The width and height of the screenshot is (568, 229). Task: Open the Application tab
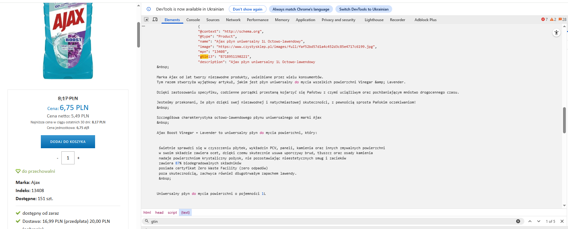(x=306, y=20)
